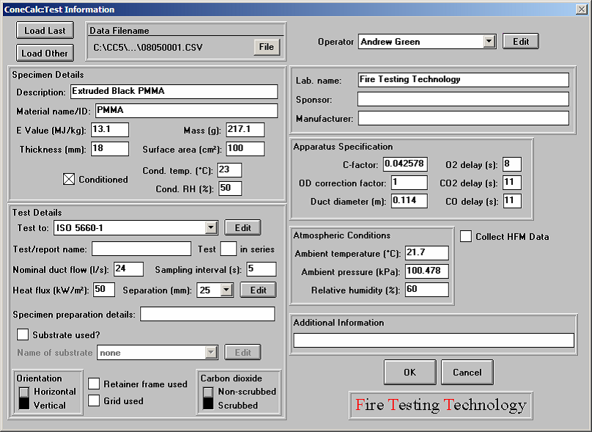Open the Separation (mm) dropdown
The image size is (592, 432).
click(226, 290)
